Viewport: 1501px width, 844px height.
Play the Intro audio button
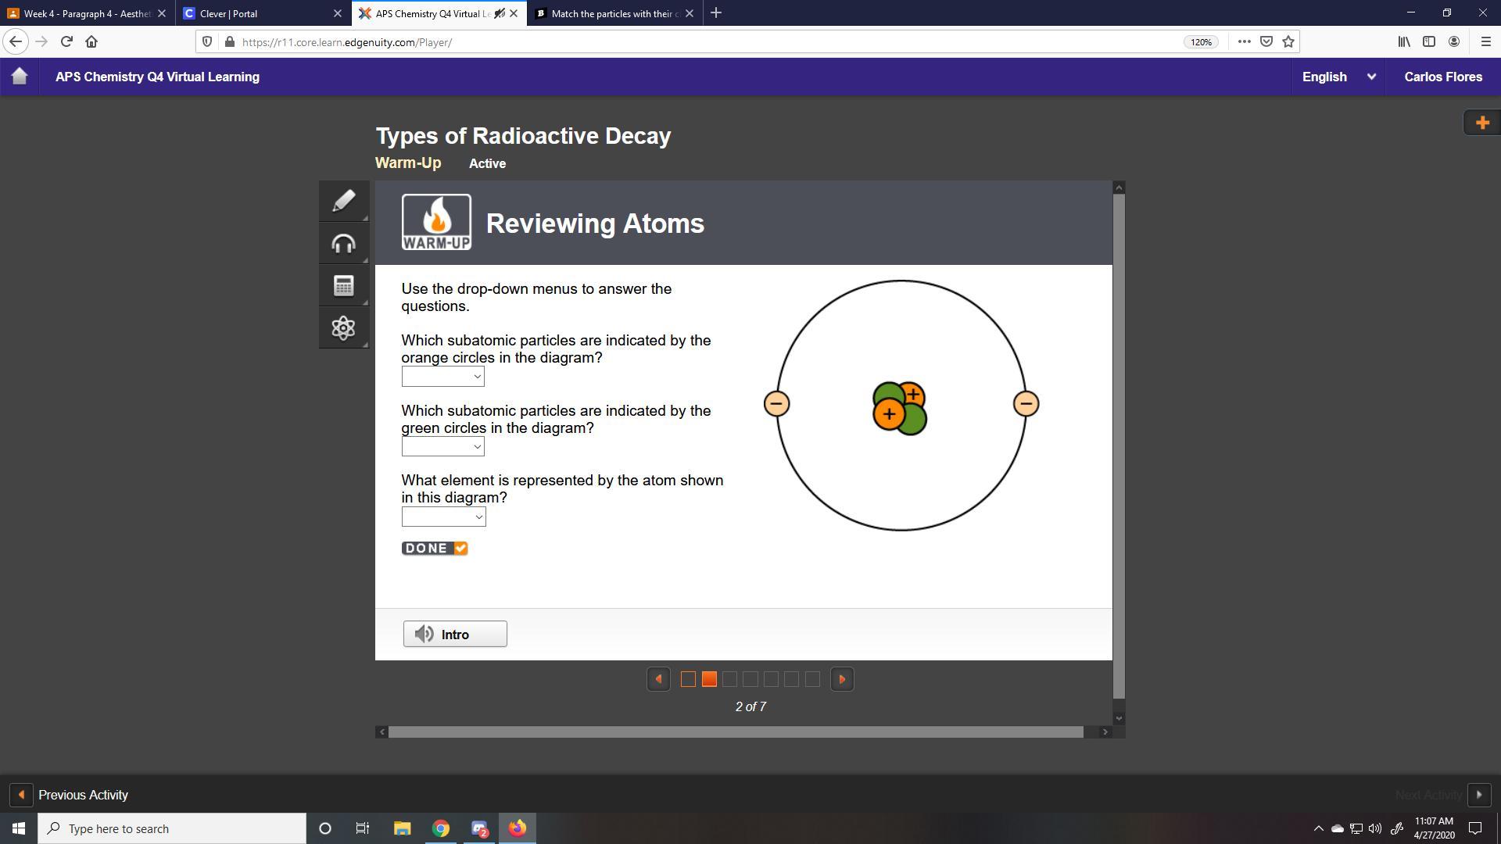coord(455,634)
